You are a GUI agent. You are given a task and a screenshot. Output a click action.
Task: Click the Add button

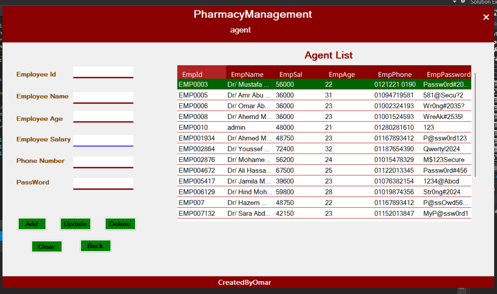[32, 224]
